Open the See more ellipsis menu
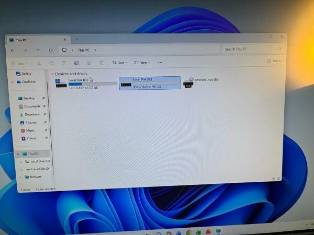 click(160, 62)
